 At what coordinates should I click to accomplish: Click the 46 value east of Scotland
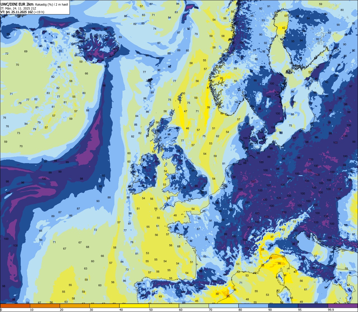click(187, 128)
